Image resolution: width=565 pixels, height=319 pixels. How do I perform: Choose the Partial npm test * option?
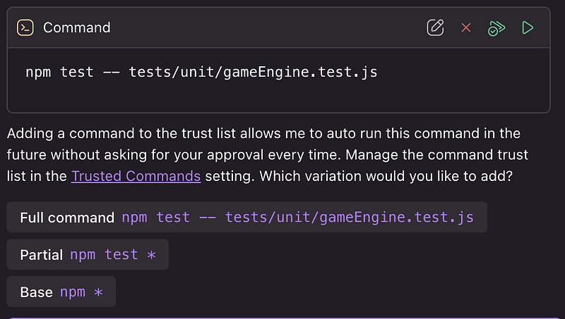tap(88, 254)
